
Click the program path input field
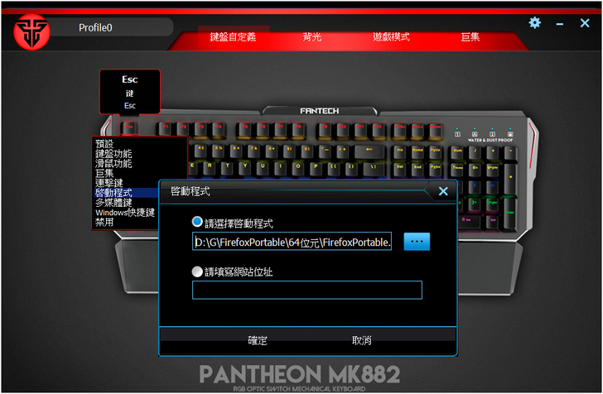[x=292, y=242]
